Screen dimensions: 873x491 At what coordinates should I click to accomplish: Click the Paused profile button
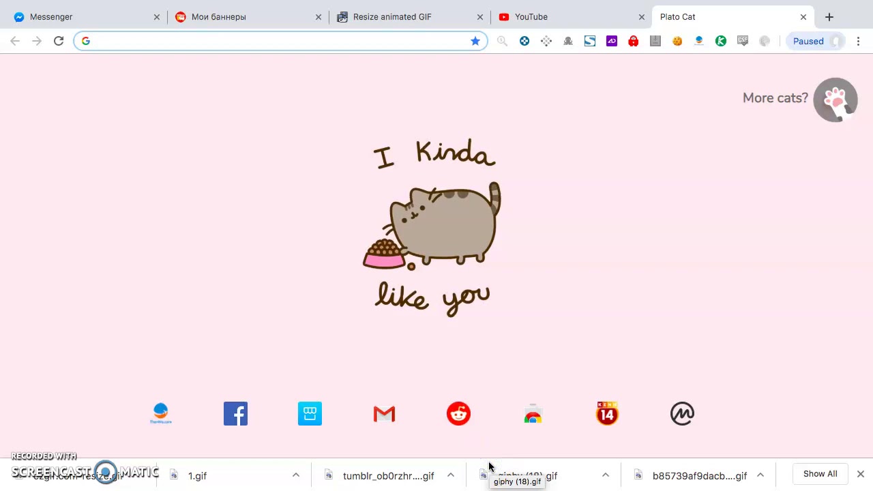tap(817, 41)
